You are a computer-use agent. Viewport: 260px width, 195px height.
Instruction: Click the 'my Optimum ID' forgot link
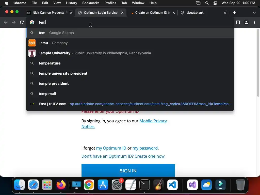coord(111,148)
